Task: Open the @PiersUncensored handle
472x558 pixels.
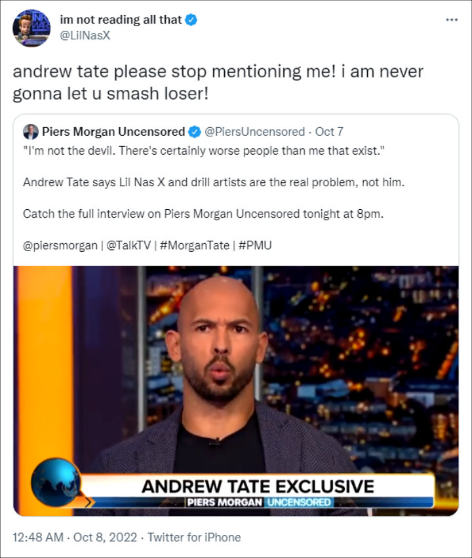Action: tap(254, 132)
